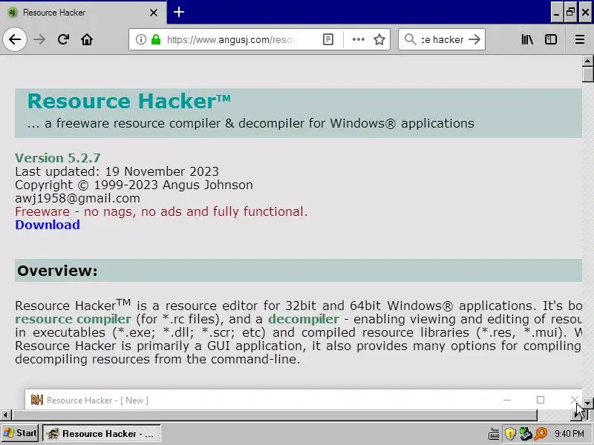Click the network computers tray icon
This screenshot has height=445, width=594.
[x=526, y=434]
